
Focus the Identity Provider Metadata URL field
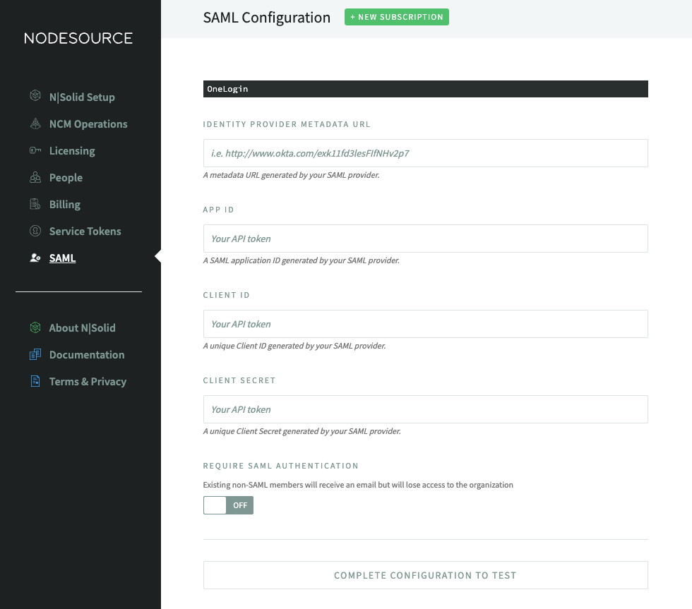[x=425, y=153]
